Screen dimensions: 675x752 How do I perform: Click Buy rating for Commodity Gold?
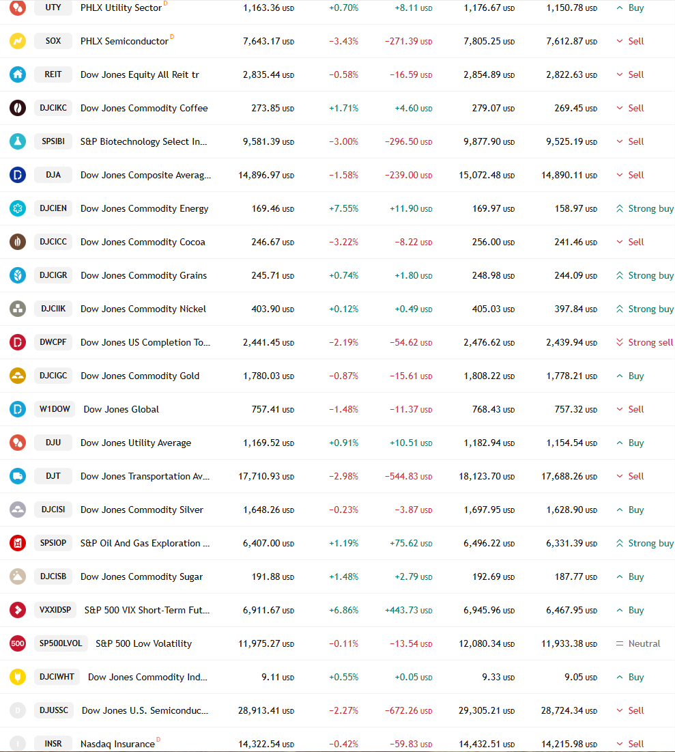[630, 376]
